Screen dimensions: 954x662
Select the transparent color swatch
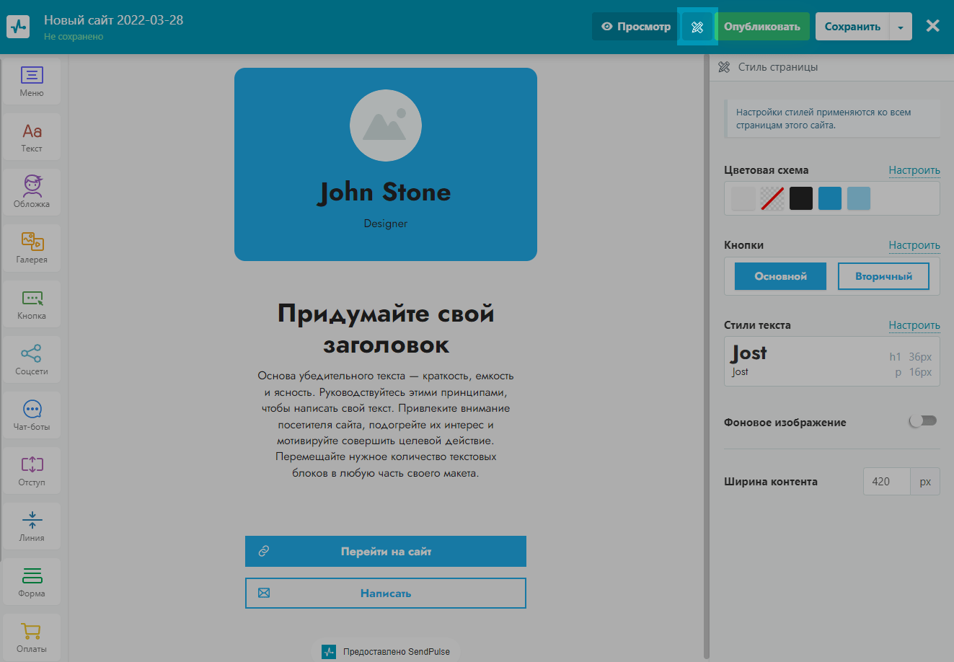click(772, 198)
